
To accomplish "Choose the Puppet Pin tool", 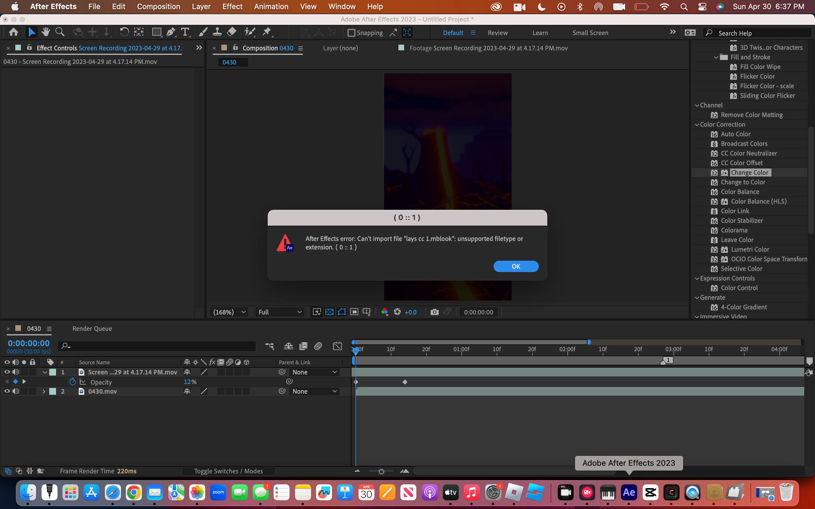I will pyautogui.click(x=267, y=32).
